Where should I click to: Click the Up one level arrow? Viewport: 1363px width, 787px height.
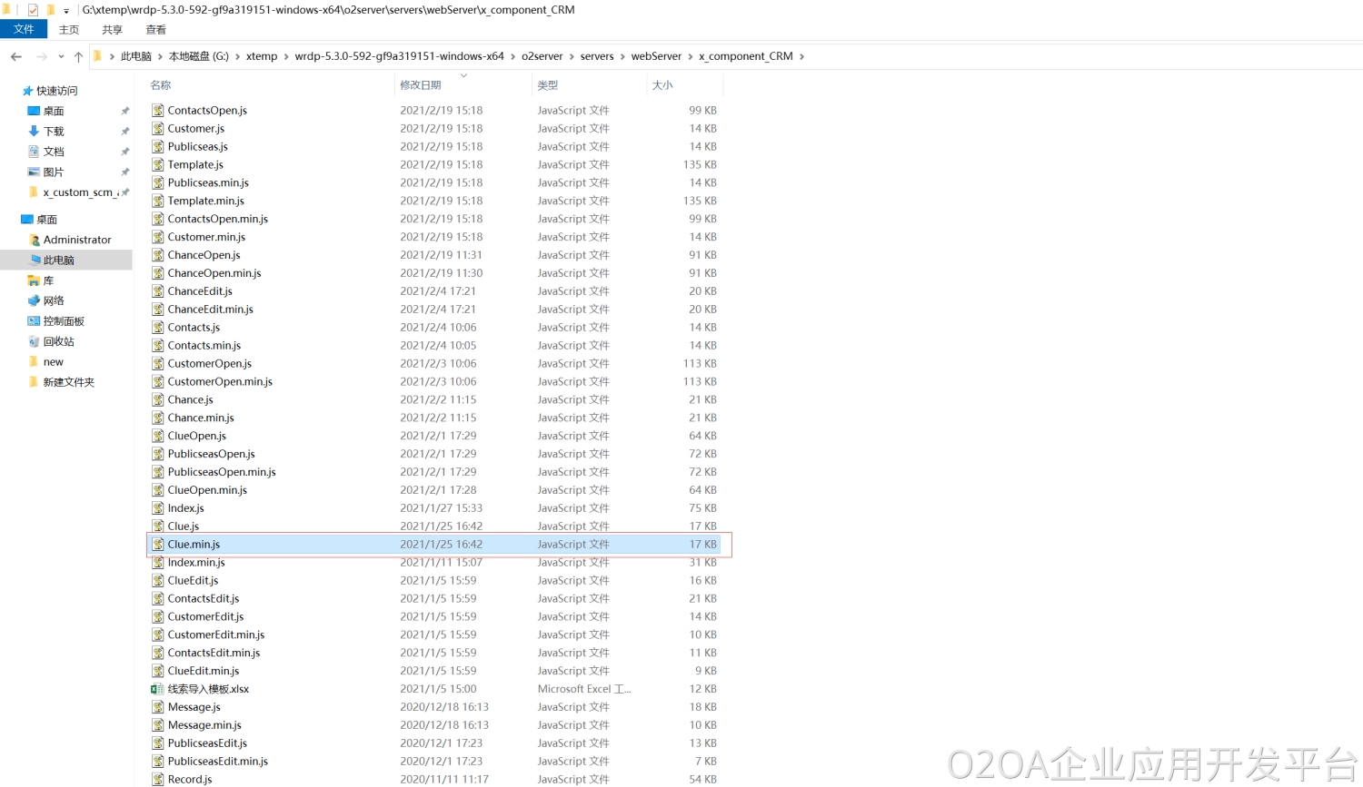[78, 56]
